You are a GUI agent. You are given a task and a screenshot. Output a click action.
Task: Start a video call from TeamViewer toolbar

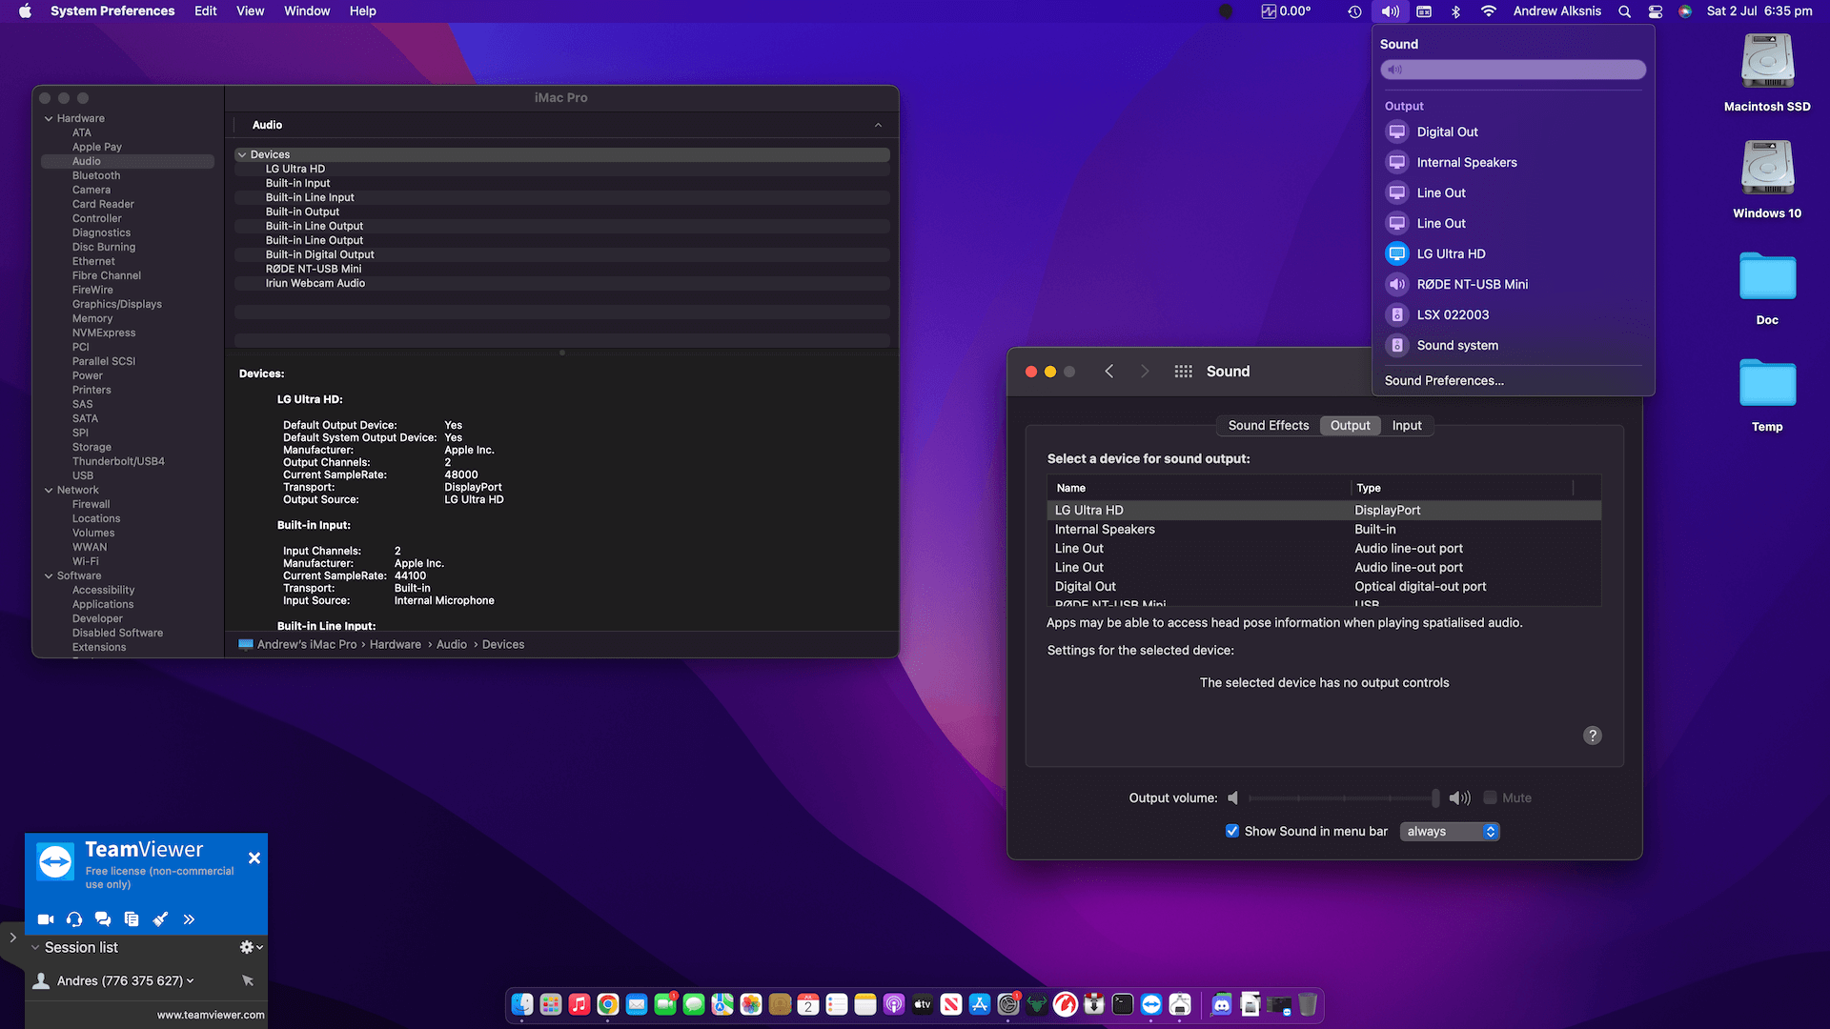pyautogui.click(x=45, y=918)
